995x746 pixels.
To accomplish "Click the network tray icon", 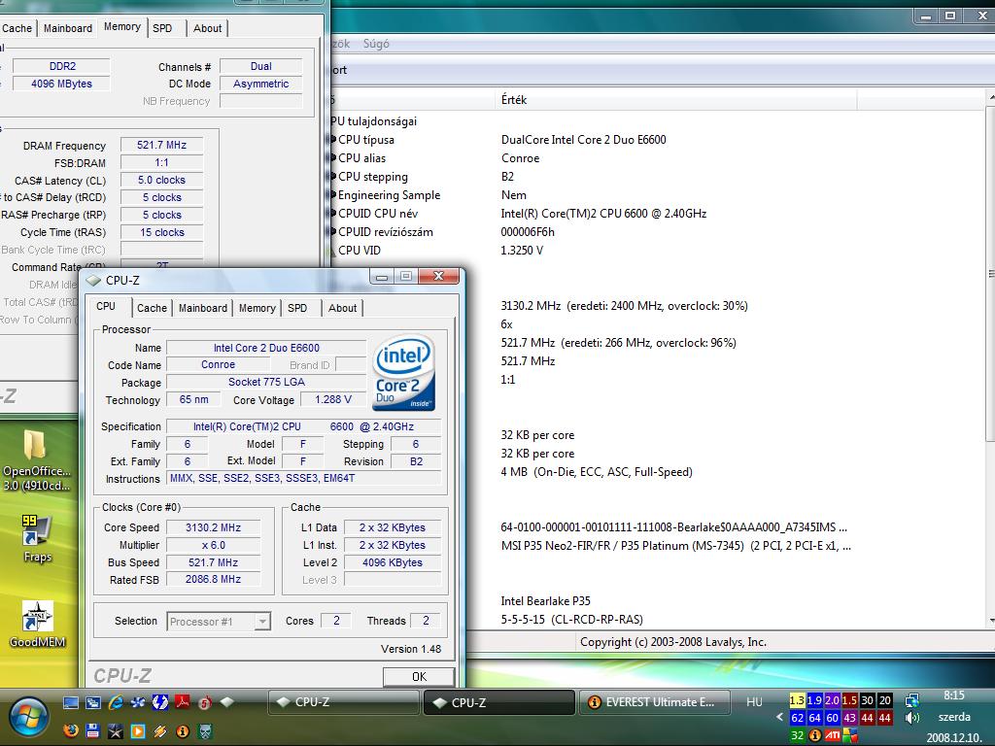I will coord(912,700).
